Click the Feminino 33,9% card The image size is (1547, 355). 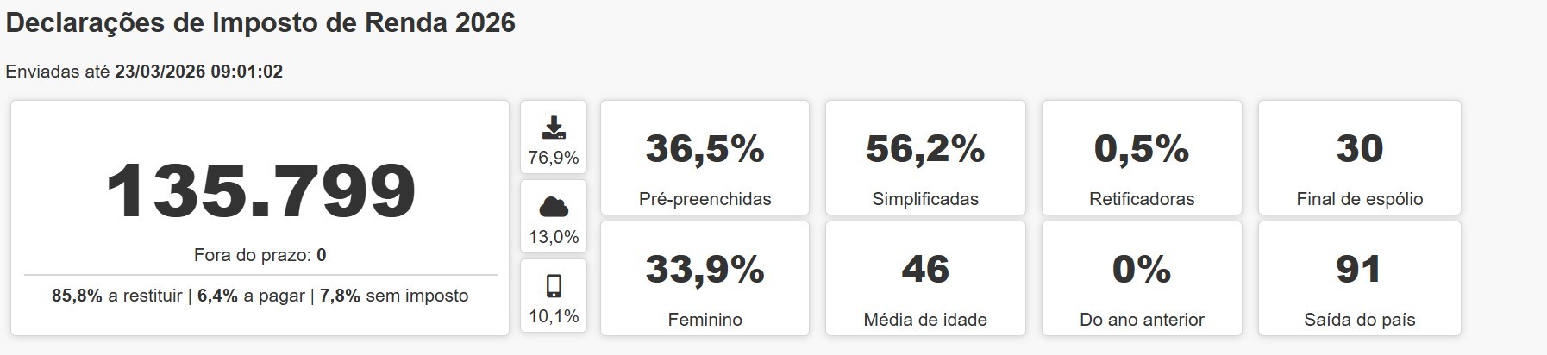705,278
